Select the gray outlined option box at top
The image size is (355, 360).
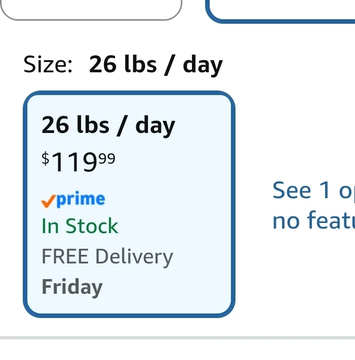(x=91, y=10)
